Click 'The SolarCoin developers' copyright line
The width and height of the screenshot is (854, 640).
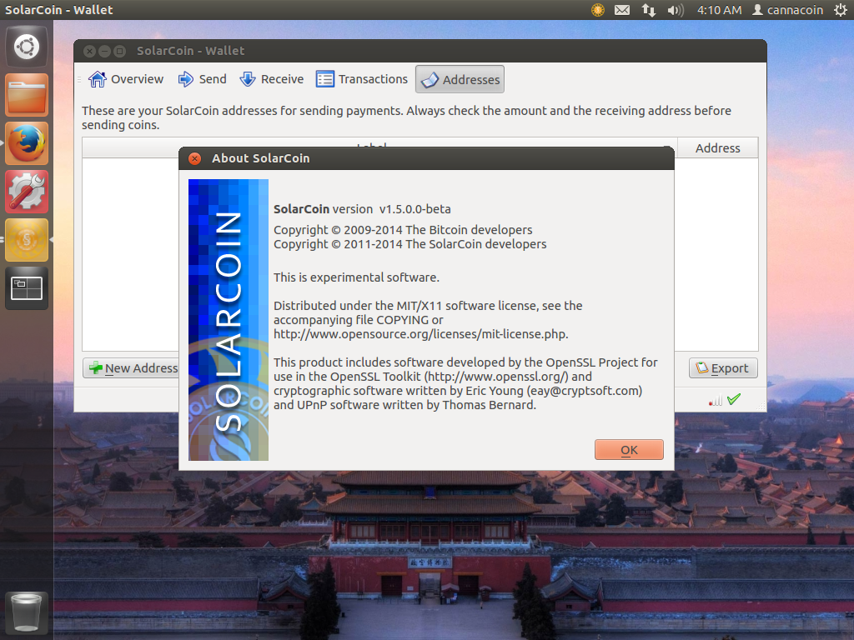click(x=410, y=244)
